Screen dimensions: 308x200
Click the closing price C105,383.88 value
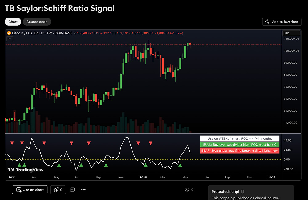pos(144,33)
